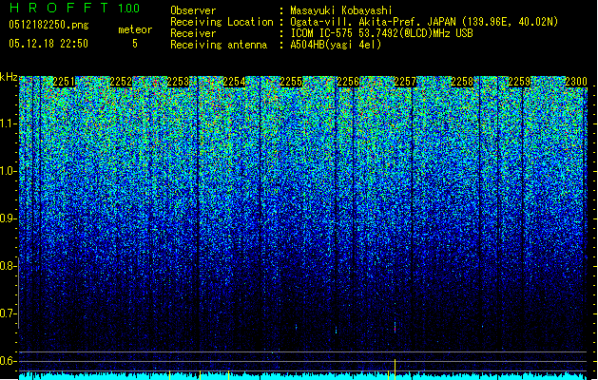Image resolution: width=598 pixels, height=380 pixels.
Task: Click the date stamp 05.12.18 22:50
Action: tap(48, 44)
